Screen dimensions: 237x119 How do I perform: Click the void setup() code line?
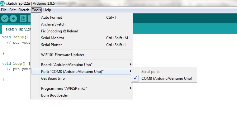[15, 37]
